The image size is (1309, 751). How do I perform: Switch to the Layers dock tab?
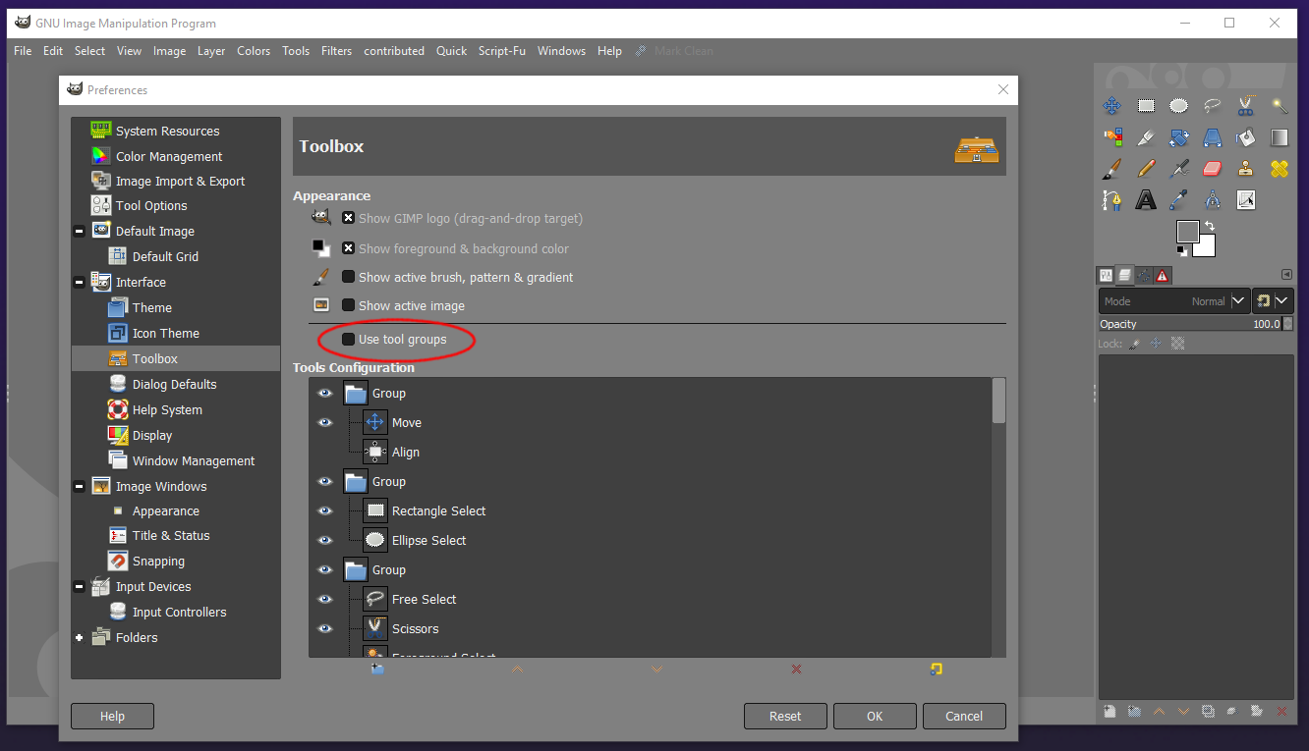[x=1125, y=276]
